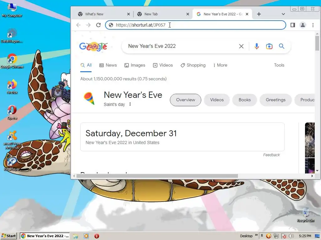Open Firefox desktop shortcut

[12, 87]
